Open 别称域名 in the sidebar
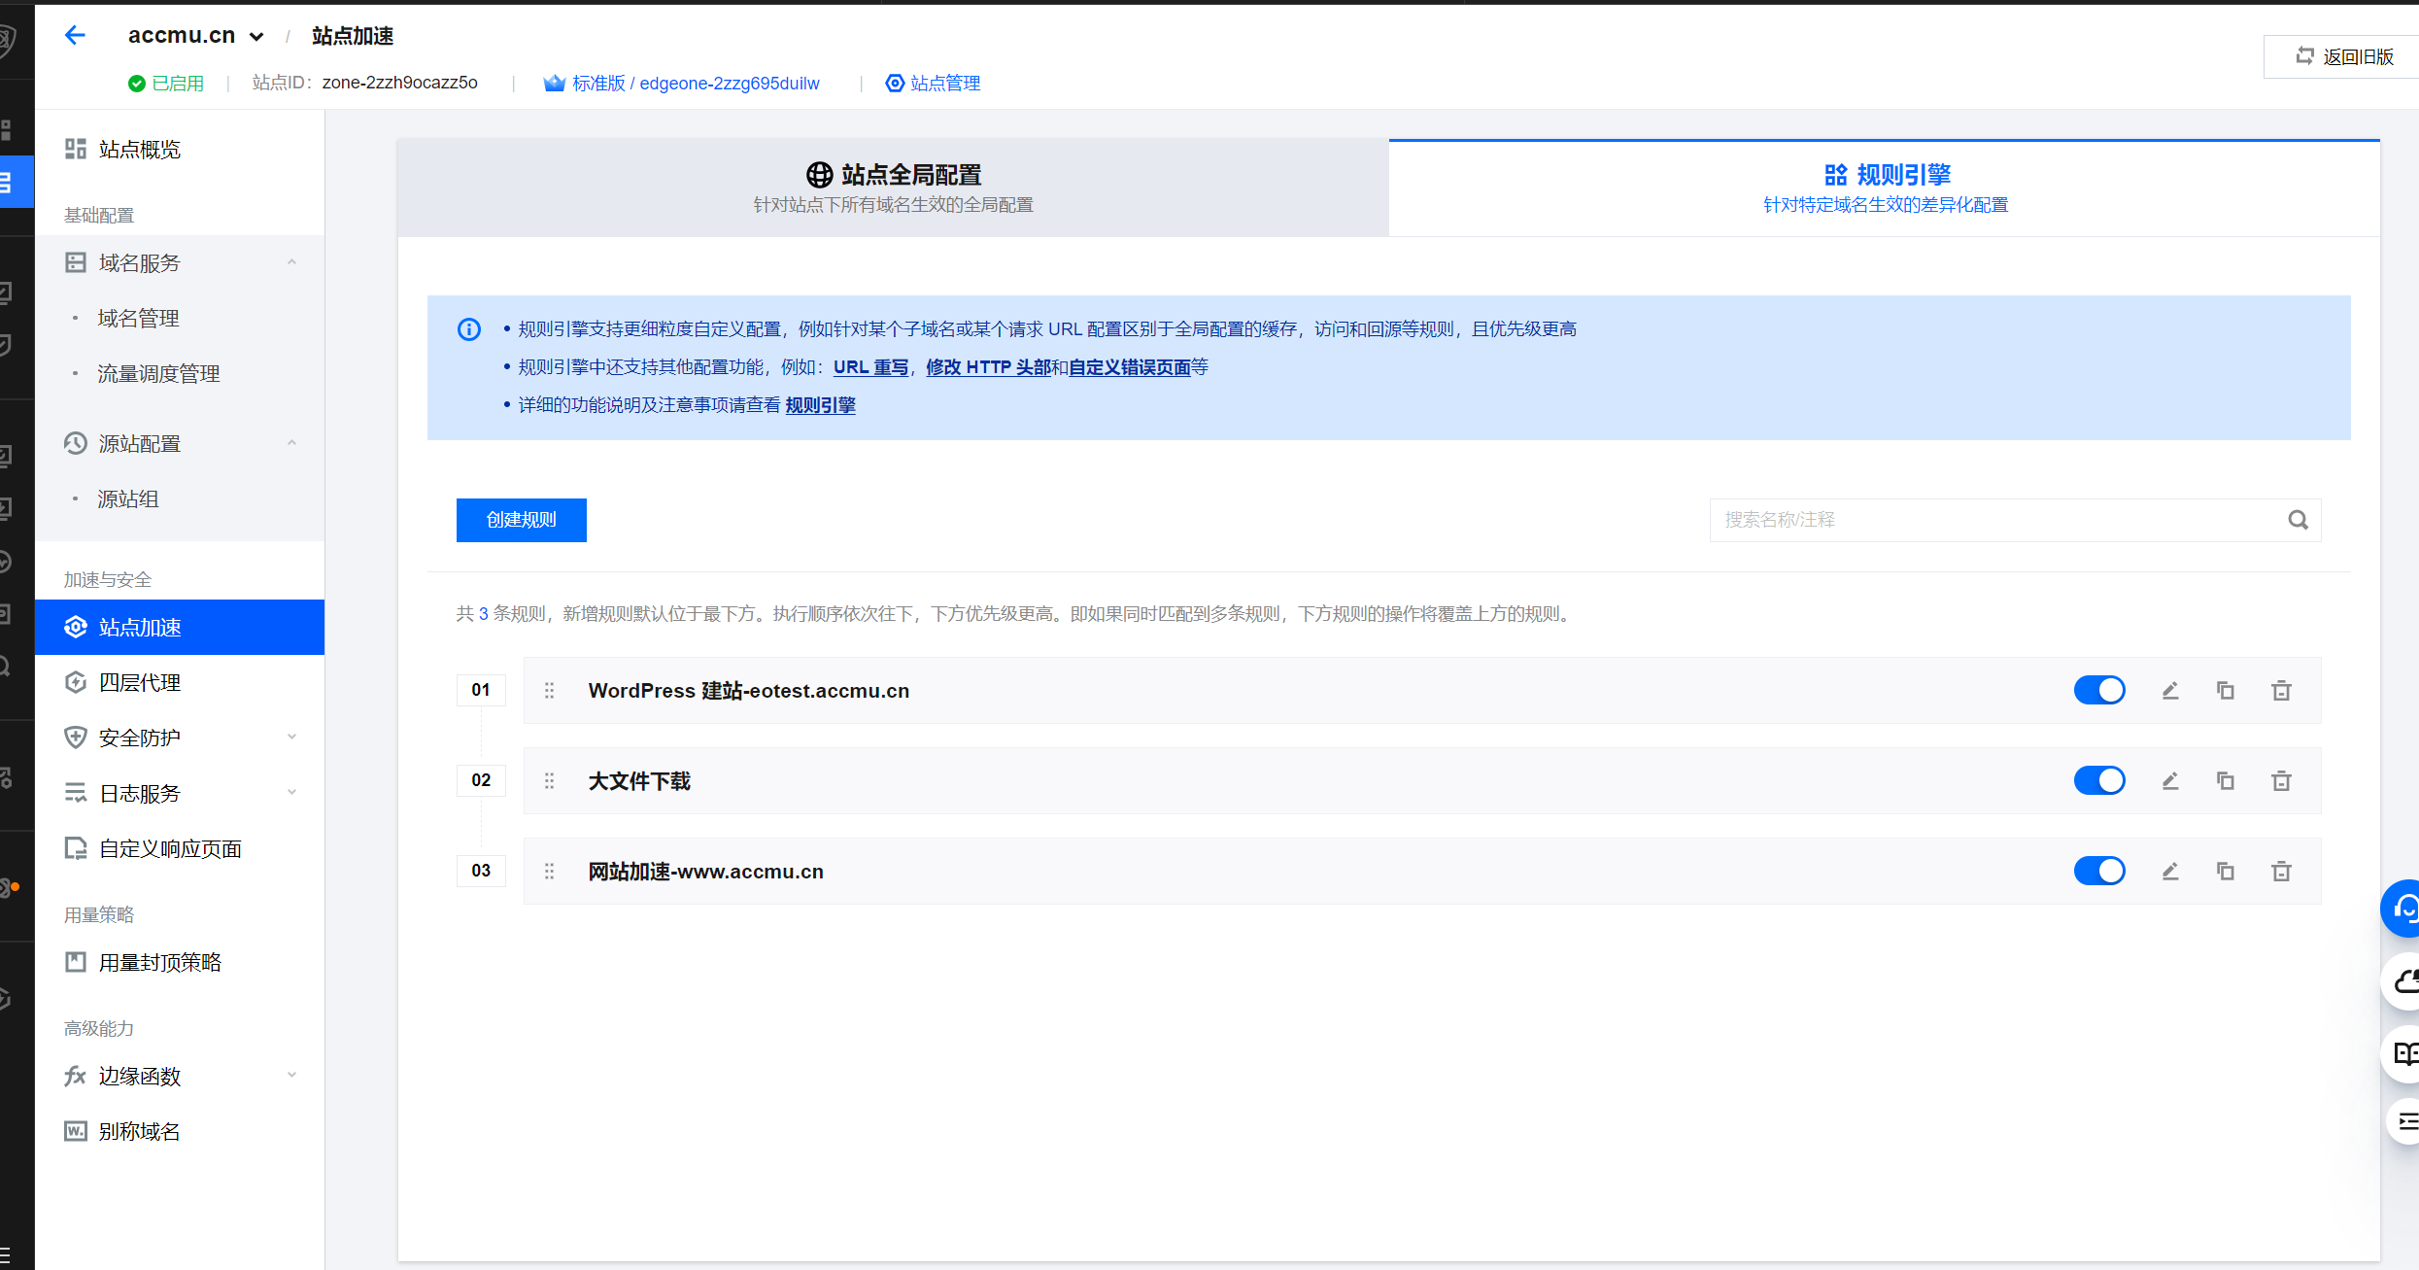This screenshot has height=1270, width=2419. [x=180, y=1132]
